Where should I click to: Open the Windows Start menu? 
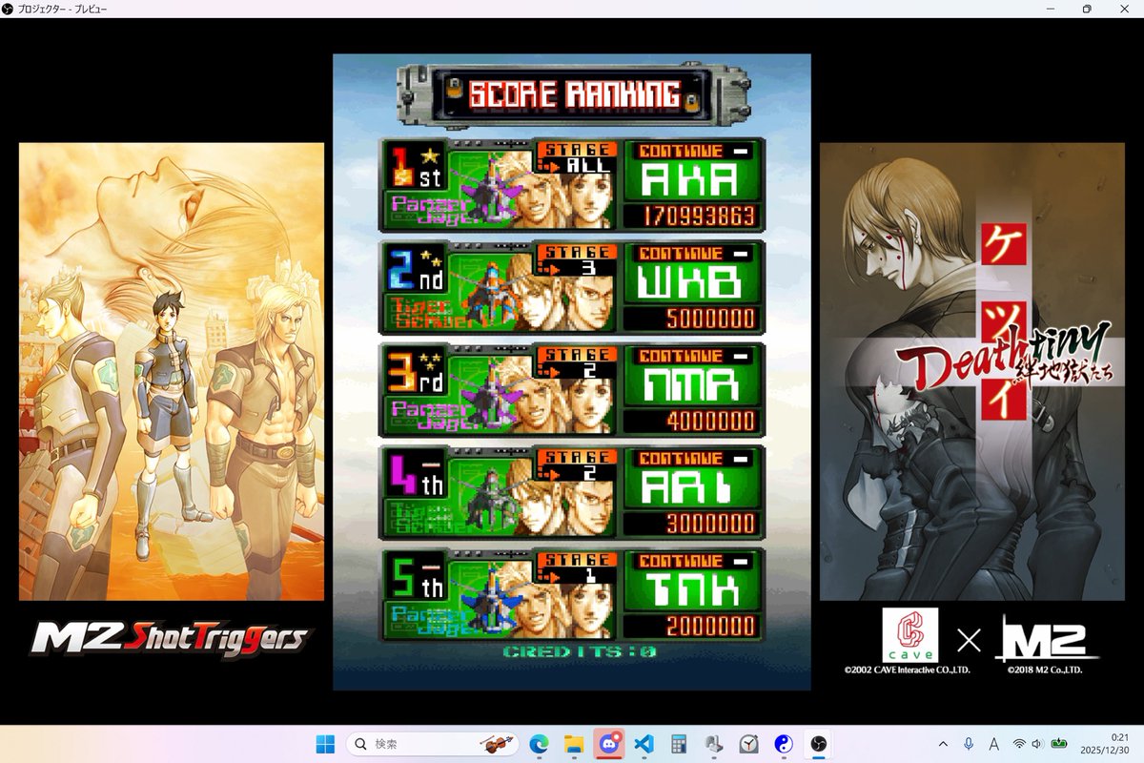pyautogui.click(x=325, y=743)
